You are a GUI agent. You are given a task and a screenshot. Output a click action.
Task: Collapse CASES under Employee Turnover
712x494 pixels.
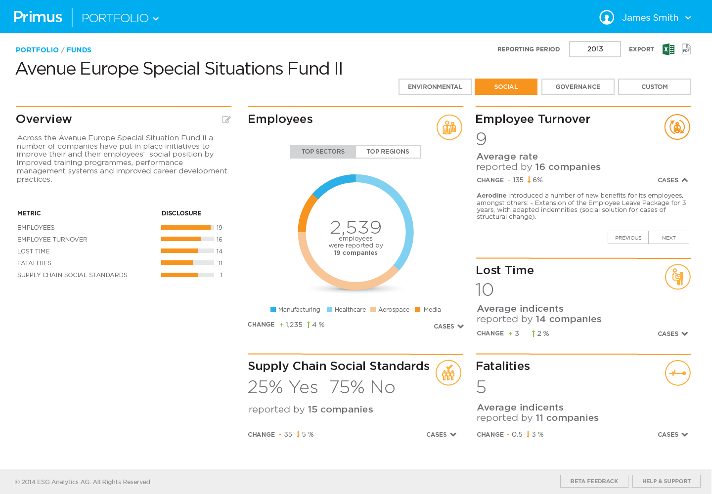[673, 180]
